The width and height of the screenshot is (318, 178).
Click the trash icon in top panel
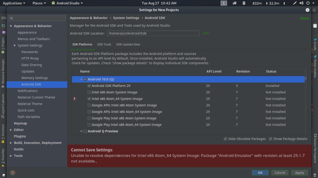click(x=244, y=3)
